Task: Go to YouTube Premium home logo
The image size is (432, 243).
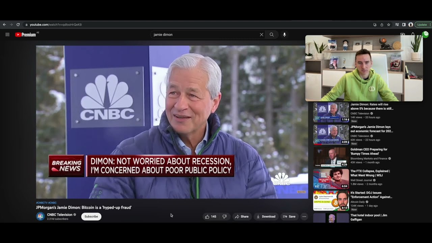Action: pos(26,34)
